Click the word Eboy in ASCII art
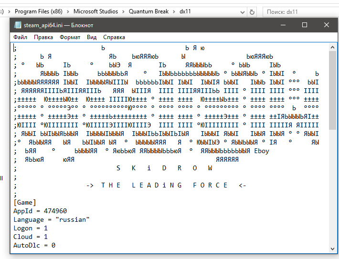Viewport: 339px width, 259px height. [262, 151]
